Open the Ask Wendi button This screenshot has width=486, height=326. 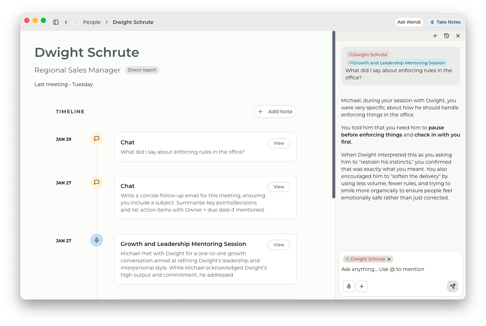(x=409, y=22)
